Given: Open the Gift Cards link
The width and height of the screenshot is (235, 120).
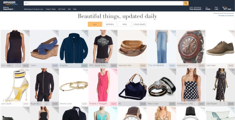Looking at the screenshot, I should (62, 9).
